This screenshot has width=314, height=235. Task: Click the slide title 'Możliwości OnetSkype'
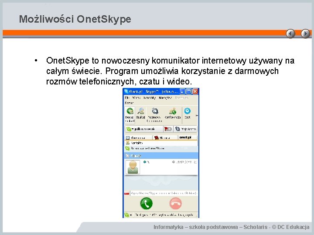[75, 19]
